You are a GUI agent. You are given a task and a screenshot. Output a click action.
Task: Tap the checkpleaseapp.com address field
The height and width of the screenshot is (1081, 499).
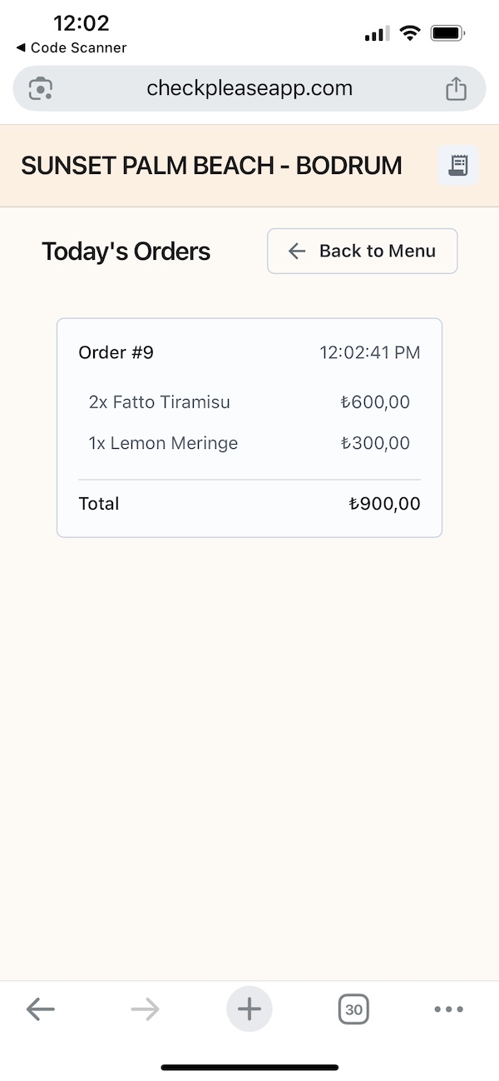[x=249, y=88]
